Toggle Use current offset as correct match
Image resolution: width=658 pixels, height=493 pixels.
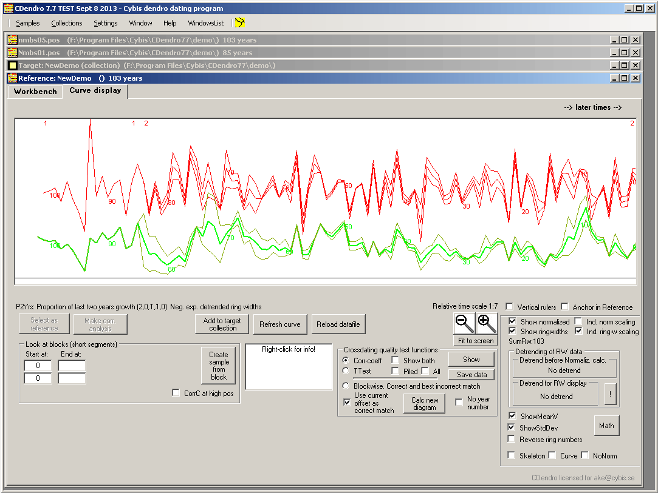coord(347,402)
